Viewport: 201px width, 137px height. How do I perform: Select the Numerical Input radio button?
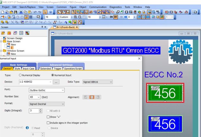coord(53,75)
